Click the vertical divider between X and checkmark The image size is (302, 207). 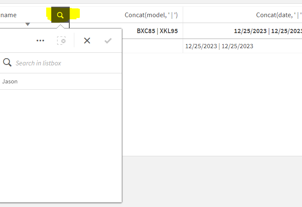click(x=74, y=41)
